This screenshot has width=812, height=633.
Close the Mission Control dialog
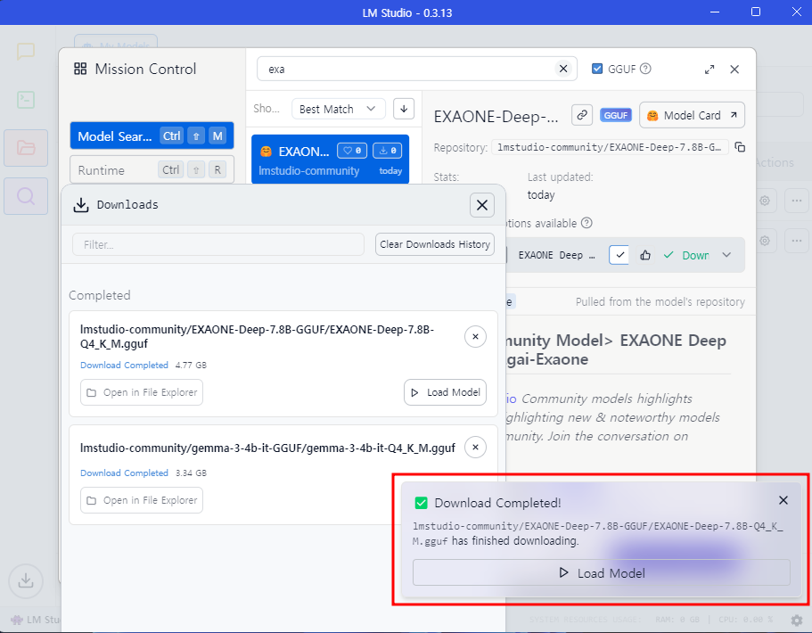[x=734, y=70]
